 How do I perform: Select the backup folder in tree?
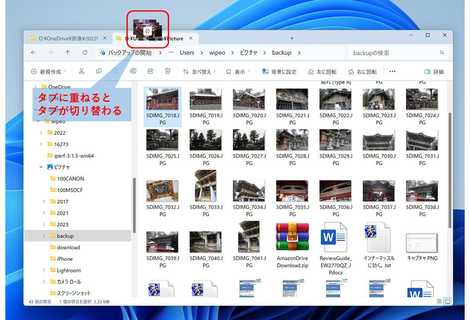77,236
